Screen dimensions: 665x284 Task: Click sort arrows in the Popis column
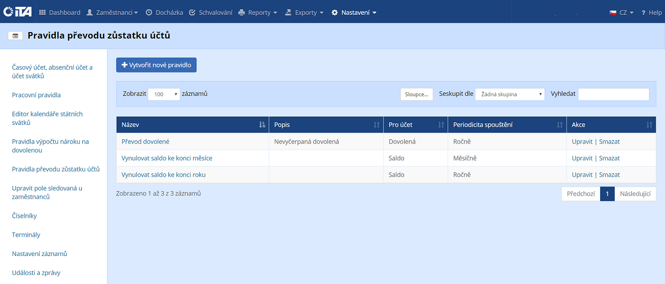376,125
